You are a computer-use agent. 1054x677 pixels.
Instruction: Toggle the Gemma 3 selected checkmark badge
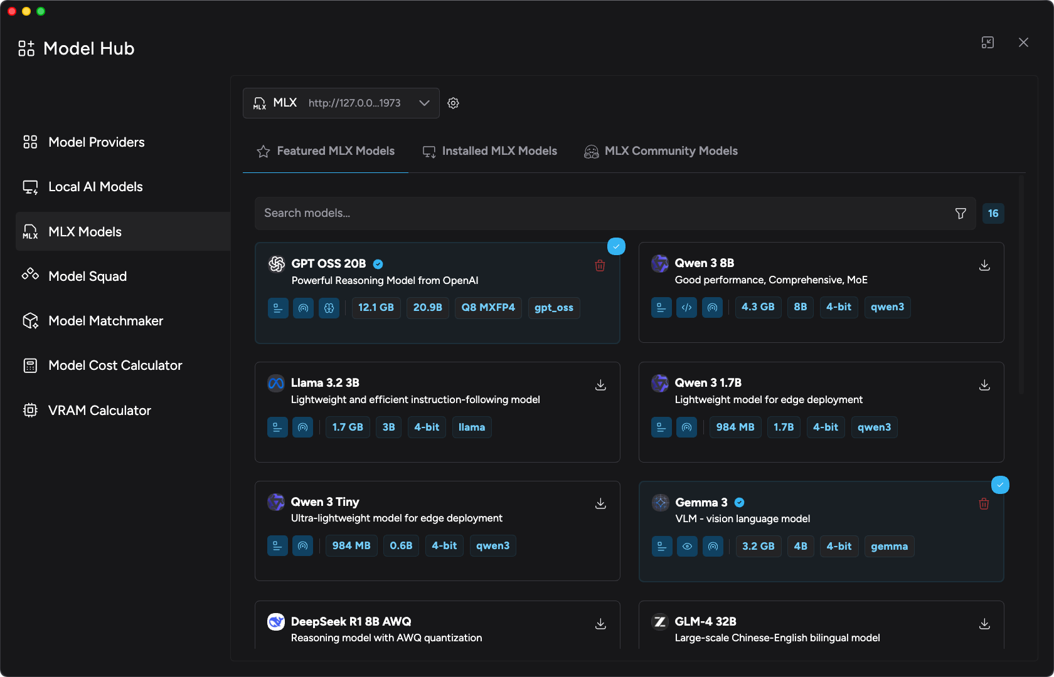(1000, 485)
